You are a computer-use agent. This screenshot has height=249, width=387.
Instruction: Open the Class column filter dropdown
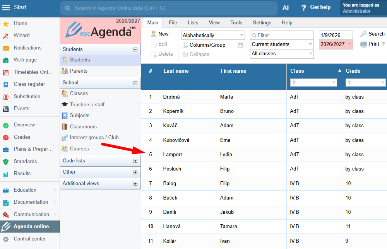click(313, 83)
